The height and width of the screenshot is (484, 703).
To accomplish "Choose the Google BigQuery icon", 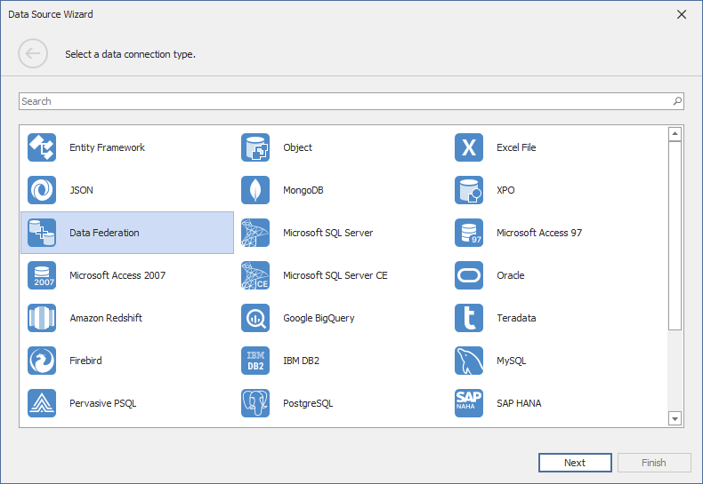I will (255, 318).
